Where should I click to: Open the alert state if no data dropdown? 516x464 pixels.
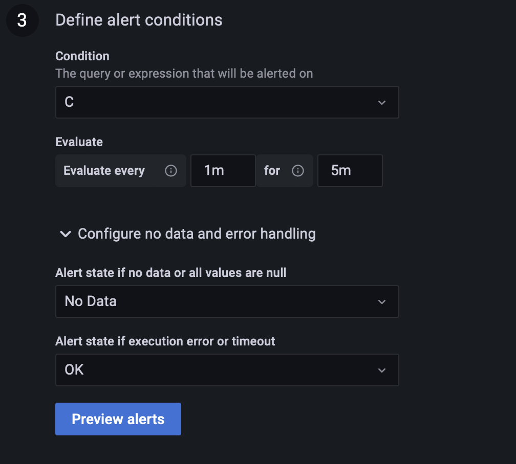[227, 301]
